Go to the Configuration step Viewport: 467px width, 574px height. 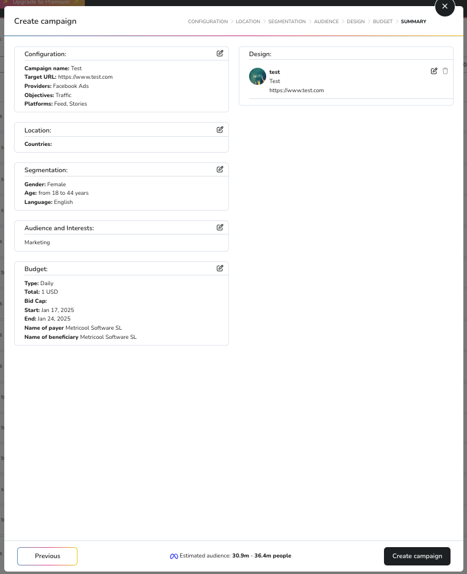208,21
